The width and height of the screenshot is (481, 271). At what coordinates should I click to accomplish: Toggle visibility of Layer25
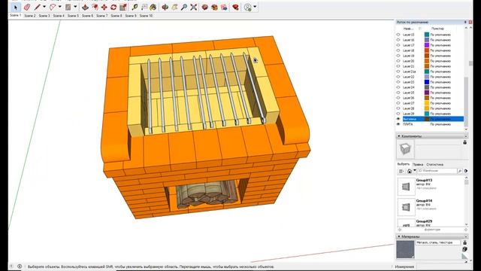398,93
